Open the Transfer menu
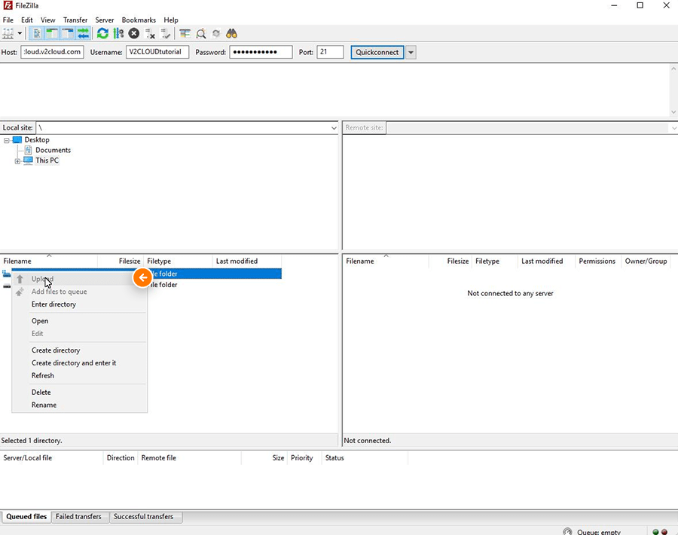The width and height of the screenshot is (678, 535). [75, 20]
